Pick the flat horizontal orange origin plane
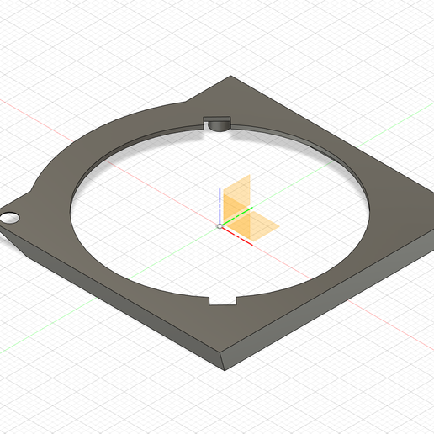This screenshot has height=434, width=434. click(x=252, y=226)
